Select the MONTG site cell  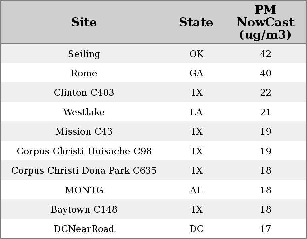84,190
